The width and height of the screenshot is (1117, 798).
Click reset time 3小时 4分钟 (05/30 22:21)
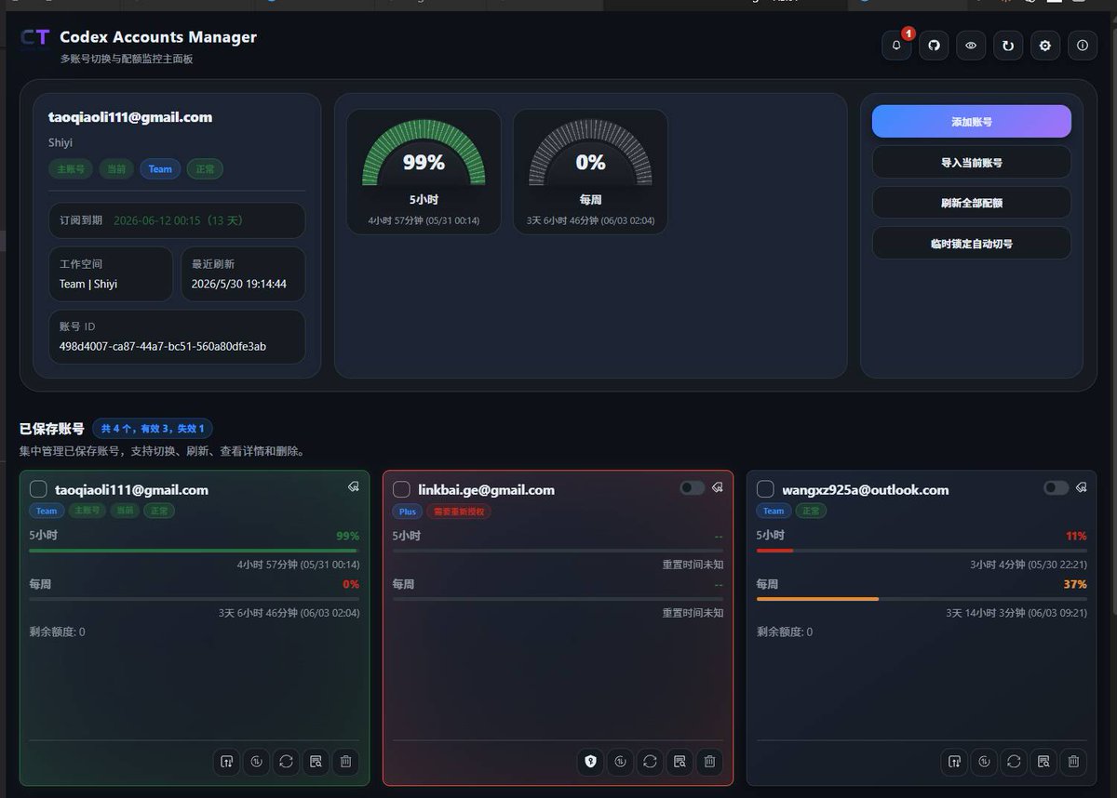1029,565
